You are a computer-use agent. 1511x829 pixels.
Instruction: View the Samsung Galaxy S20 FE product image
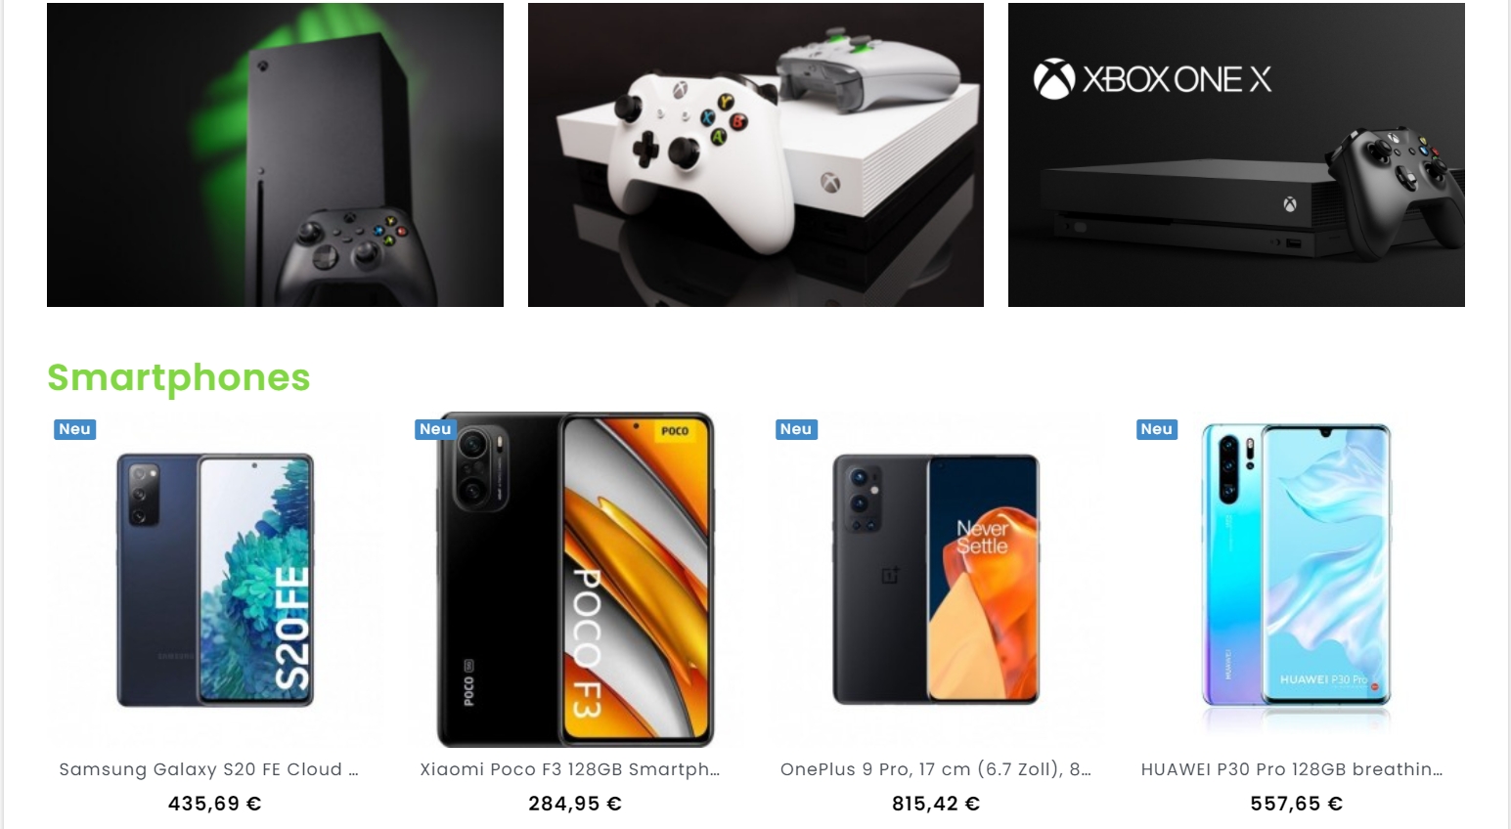(215, 580)
